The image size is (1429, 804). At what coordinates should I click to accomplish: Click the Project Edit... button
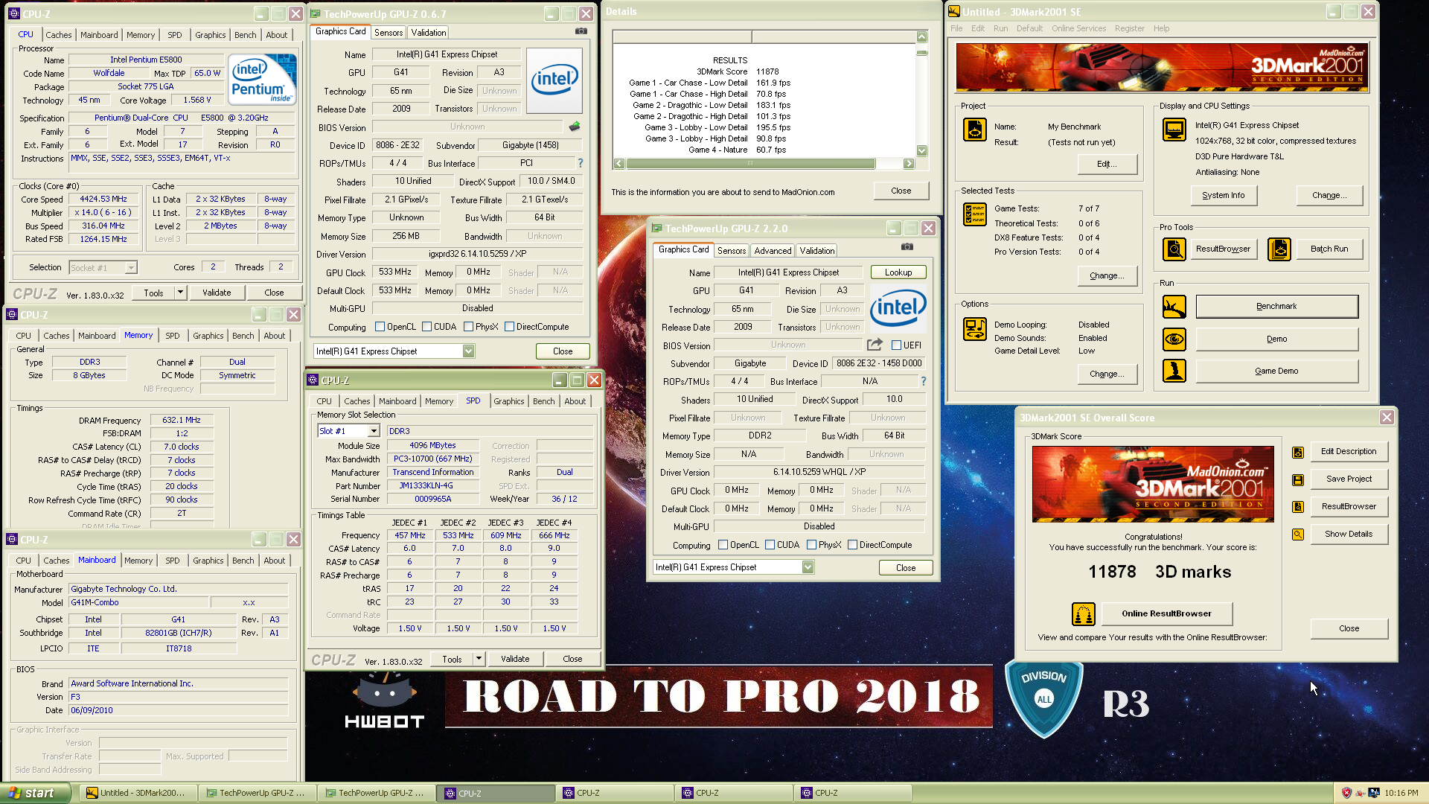1107,164
